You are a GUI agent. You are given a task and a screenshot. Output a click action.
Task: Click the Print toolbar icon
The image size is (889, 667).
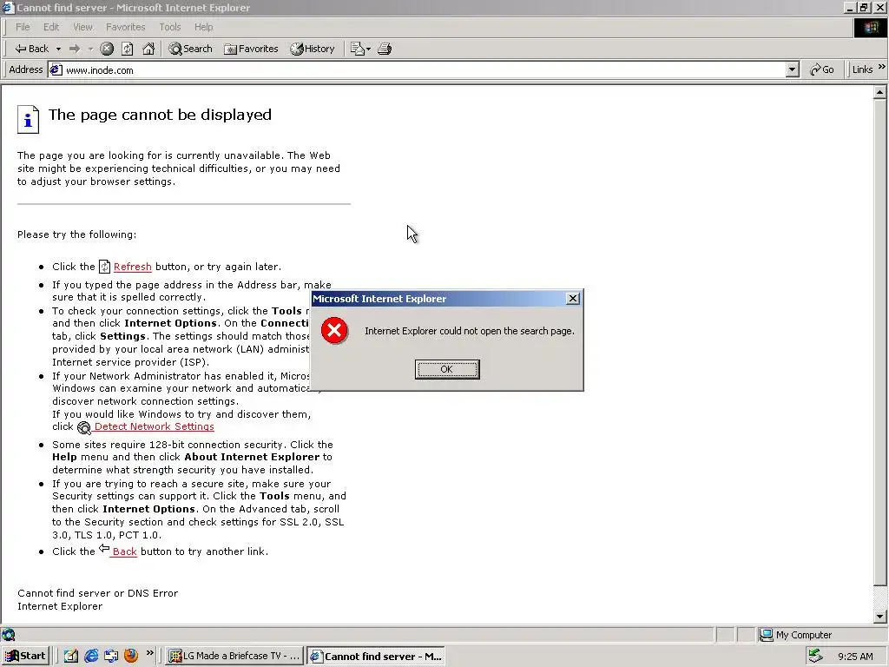(x=385, y=49)
